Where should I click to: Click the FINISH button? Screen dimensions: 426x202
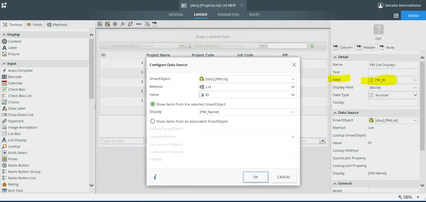413,16
